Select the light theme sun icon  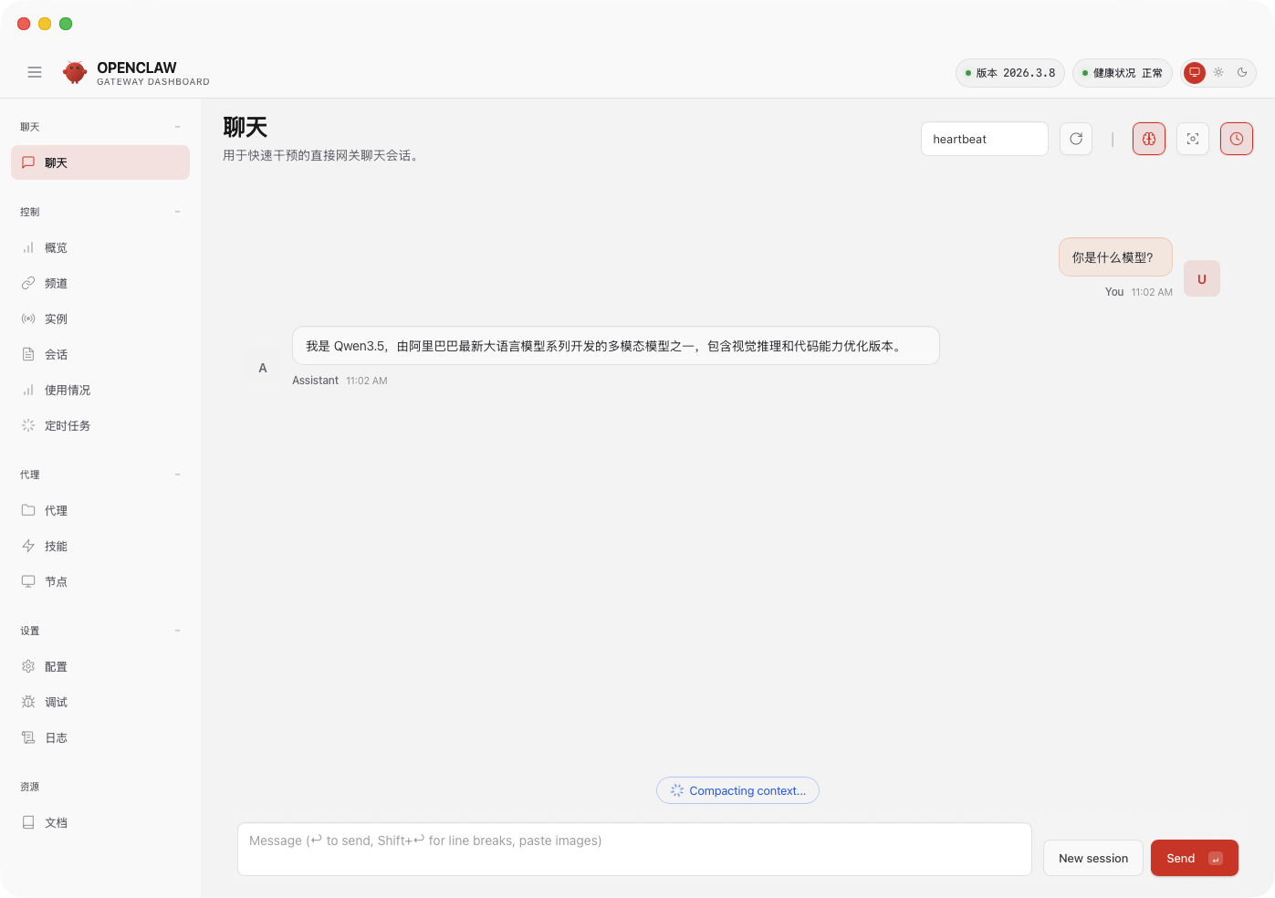click(x=1218, y=72)
